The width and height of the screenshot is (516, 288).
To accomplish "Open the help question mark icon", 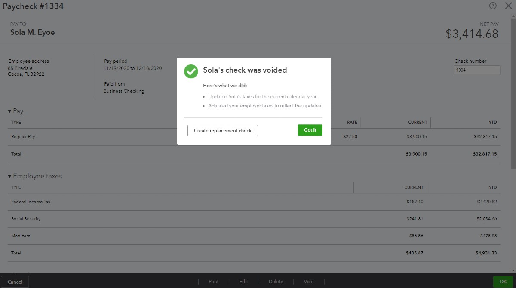I will pos(493,6).
